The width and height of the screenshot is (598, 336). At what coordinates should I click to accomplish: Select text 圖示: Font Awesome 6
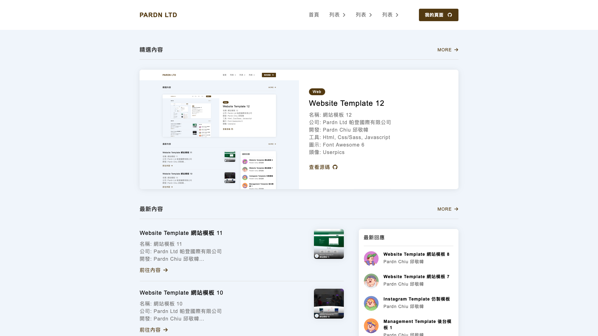pos(337,145)
